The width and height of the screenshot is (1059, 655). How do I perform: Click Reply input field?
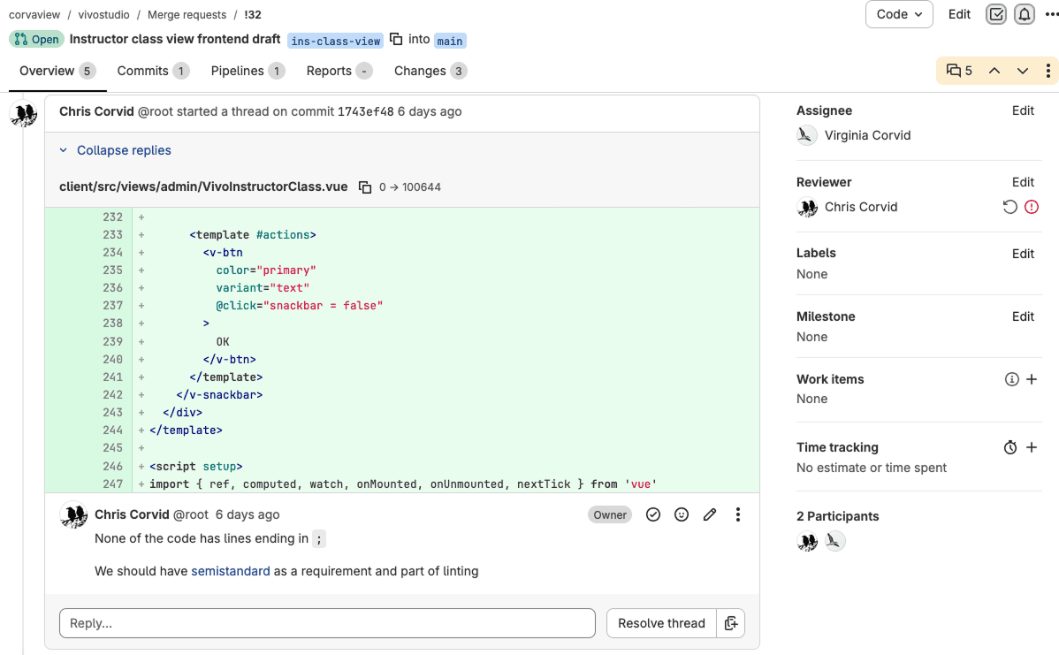pyautogui.click(x=328, y=623)
